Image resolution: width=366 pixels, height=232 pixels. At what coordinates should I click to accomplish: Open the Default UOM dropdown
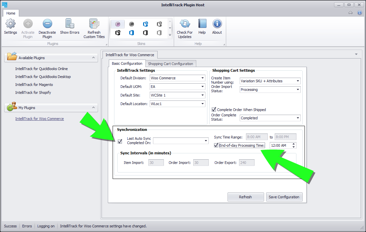coord(202,87)
